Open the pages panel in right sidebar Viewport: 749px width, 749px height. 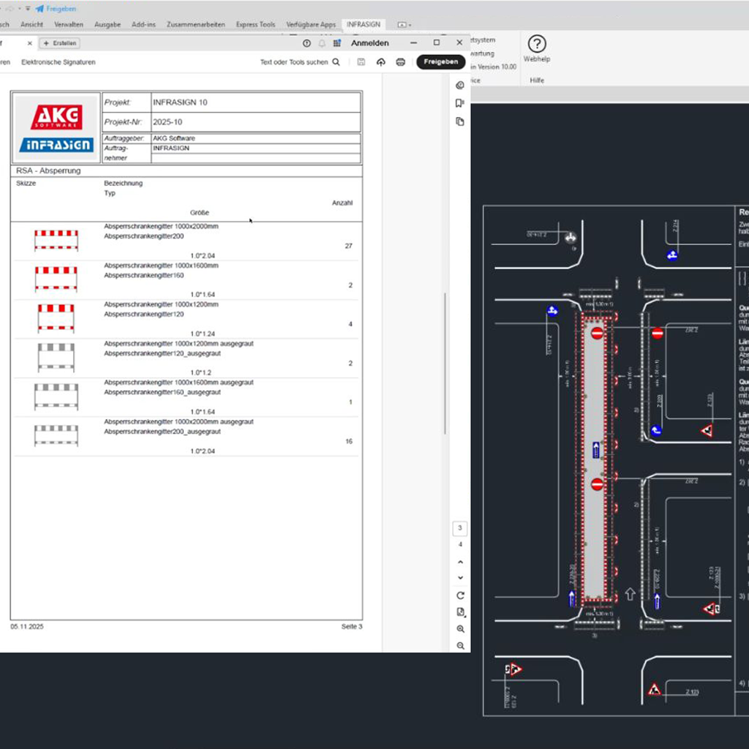click(x=460, y=121)
